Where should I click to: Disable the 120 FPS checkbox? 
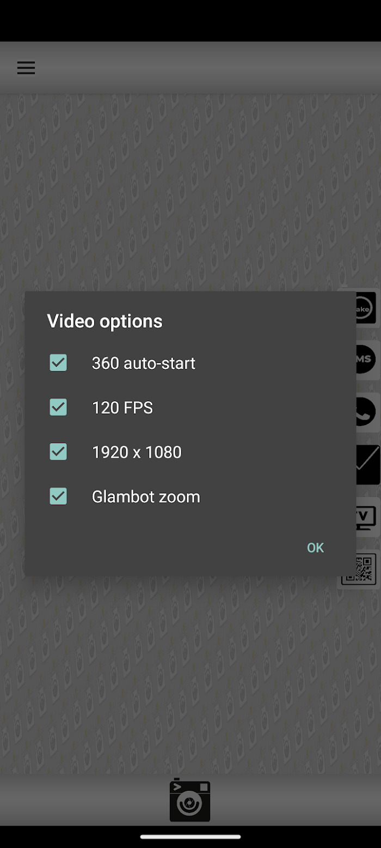58,407
